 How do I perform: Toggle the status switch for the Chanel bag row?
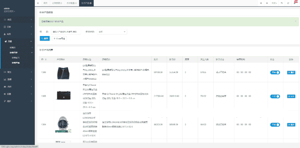[x=275, y=96]
